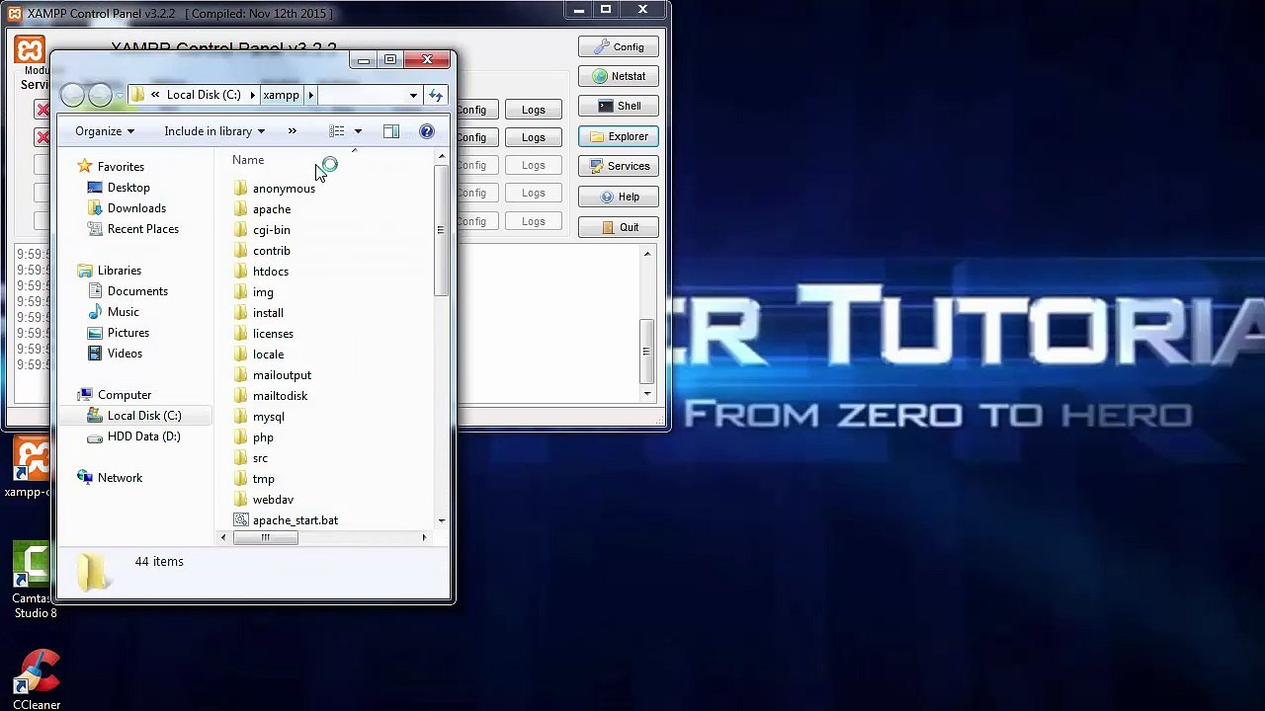Change the view layout icon in Explorer
The width and height of the screenshot is (1265, 711).
pyautogui.click(x=337, y=131)
